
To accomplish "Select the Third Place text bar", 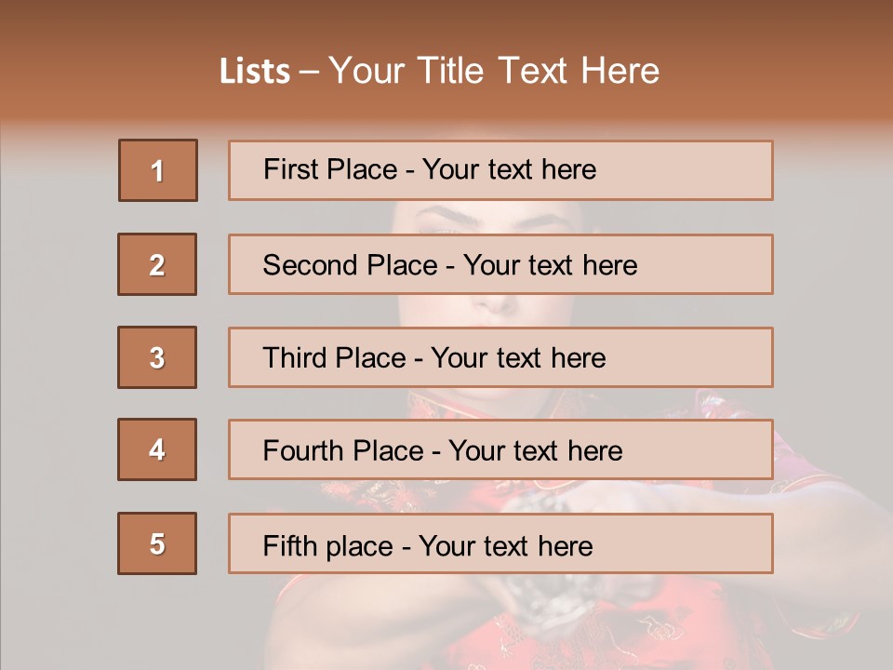I will coord(500,357).
